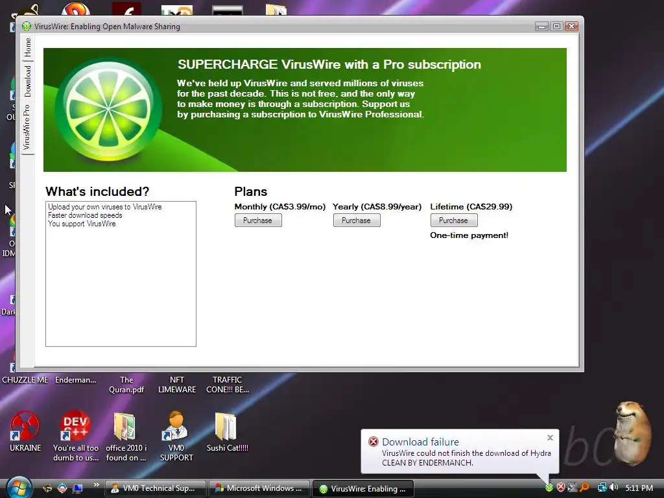Minimize the VirusWire window

pos(541,26)
